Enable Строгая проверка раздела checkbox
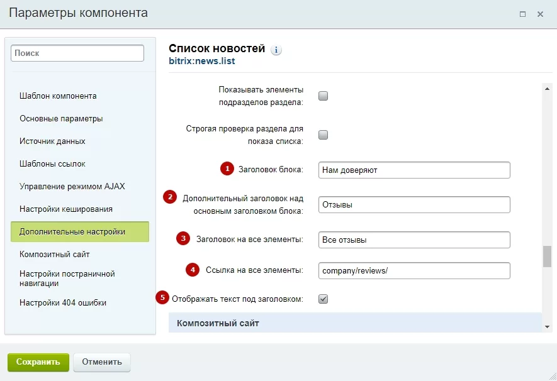This screenshot has width=557, height=381. [x=323, y=135]
